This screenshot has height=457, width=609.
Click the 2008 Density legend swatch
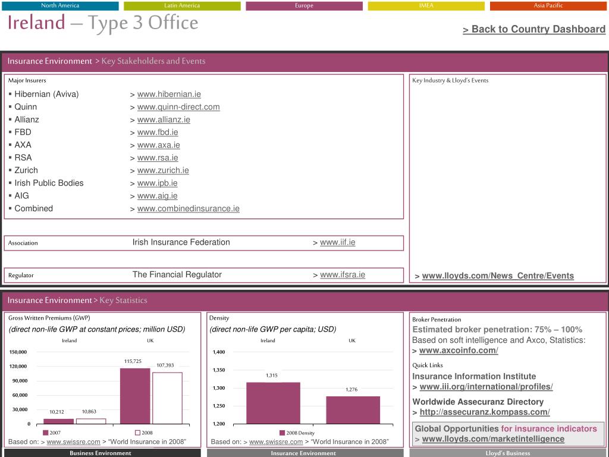282,433
